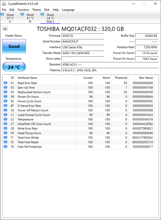This screenshot has width=161, height=220.
Task: Click the CrystalDiskInfo app icon in title bar
Action: tap(4, 4)
